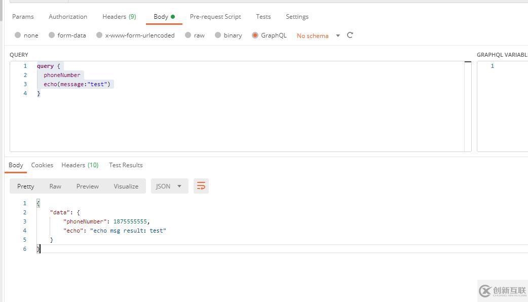
Task: Click line number 4 in query editor
Action: click(x=25, y=93)
